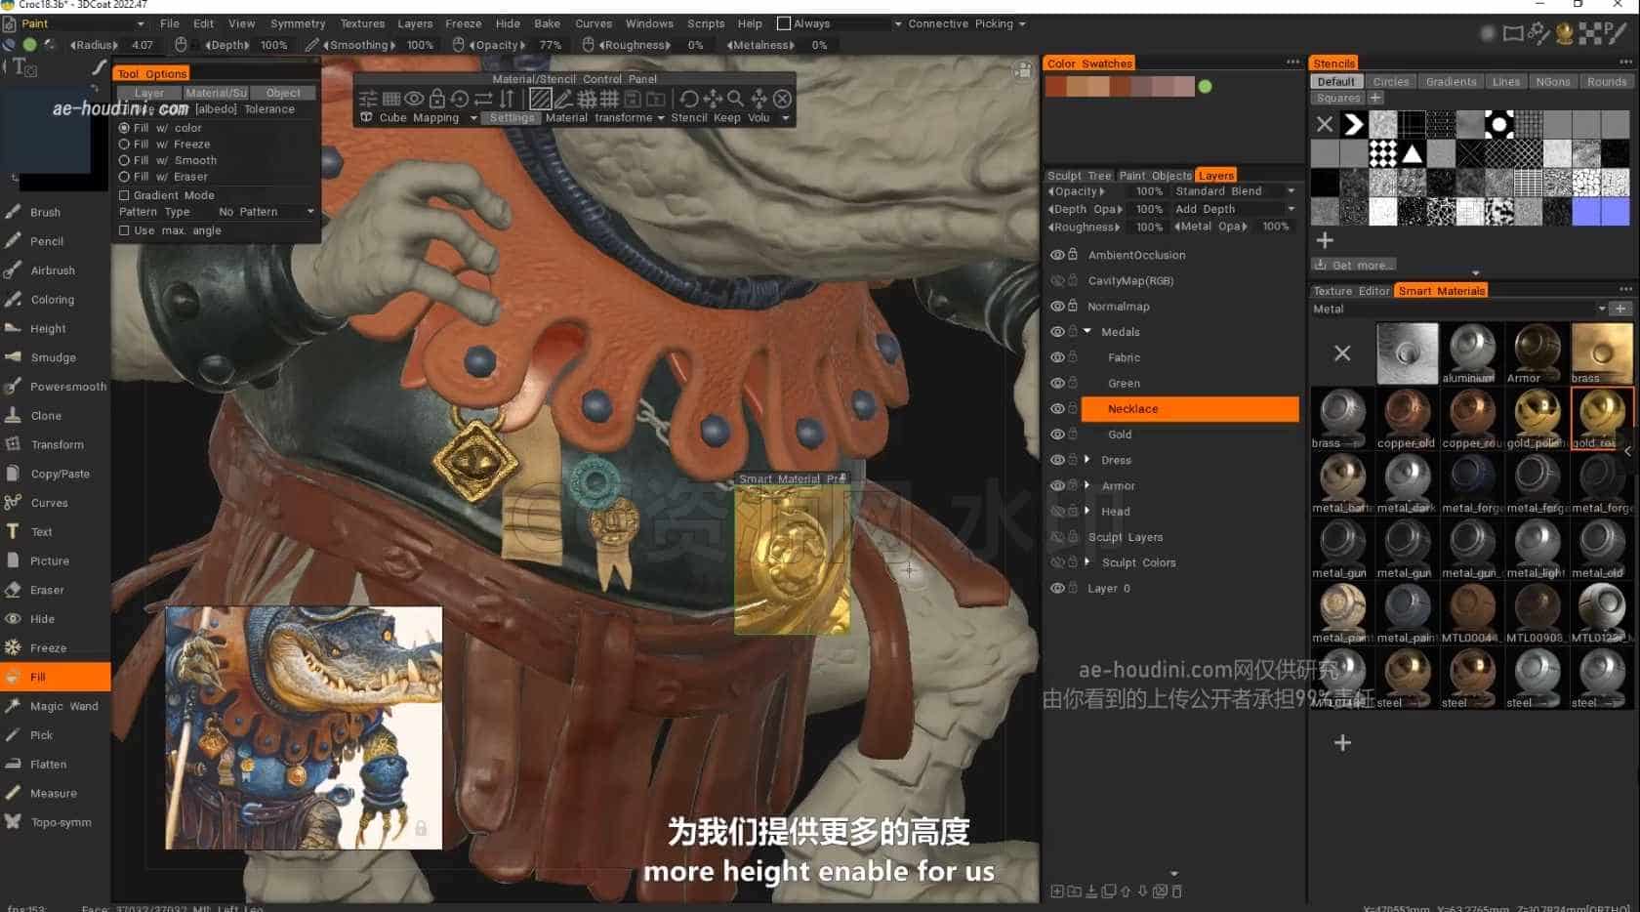
Task: Click Settings in Material Control Panel
Action: (512, 117)
